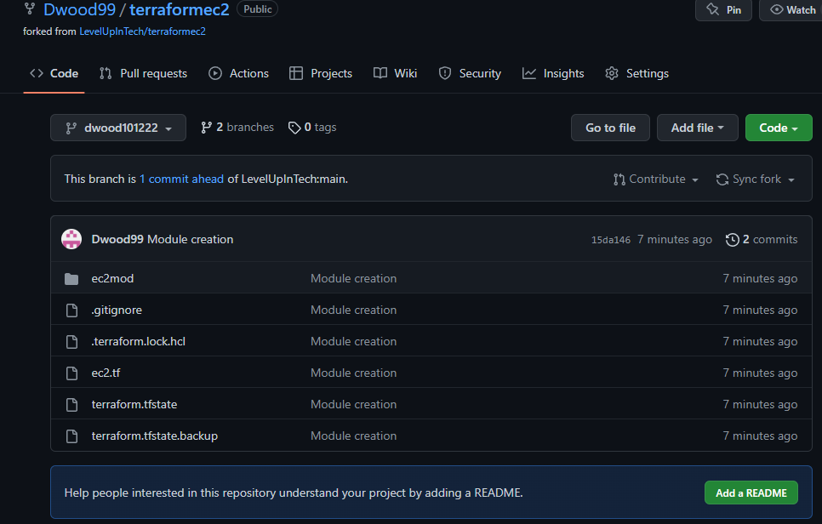Click the Contribute pull request icon
This screenshot has height=524, width=822.
[619, 179]
